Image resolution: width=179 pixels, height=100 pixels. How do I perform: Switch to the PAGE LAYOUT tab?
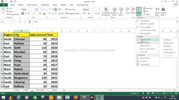pyautogui.click(x=32, y=5)
